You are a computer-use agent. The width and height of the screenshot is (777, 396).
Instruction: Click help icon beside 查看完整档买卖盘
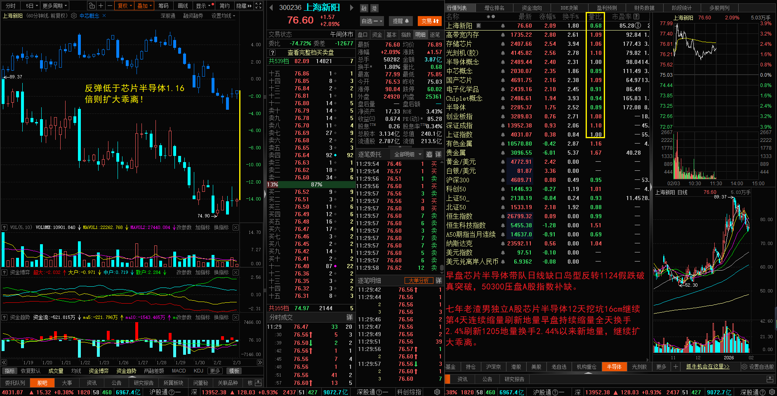coord(272,53)
